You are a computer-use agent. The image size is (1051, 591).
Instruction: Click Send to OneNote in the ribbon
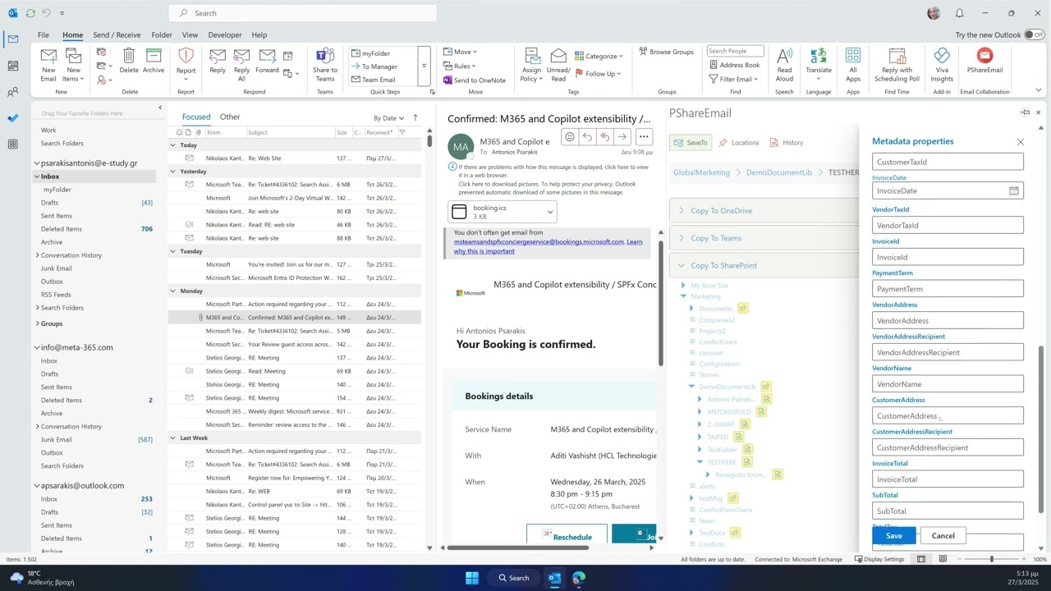[475, 80]
